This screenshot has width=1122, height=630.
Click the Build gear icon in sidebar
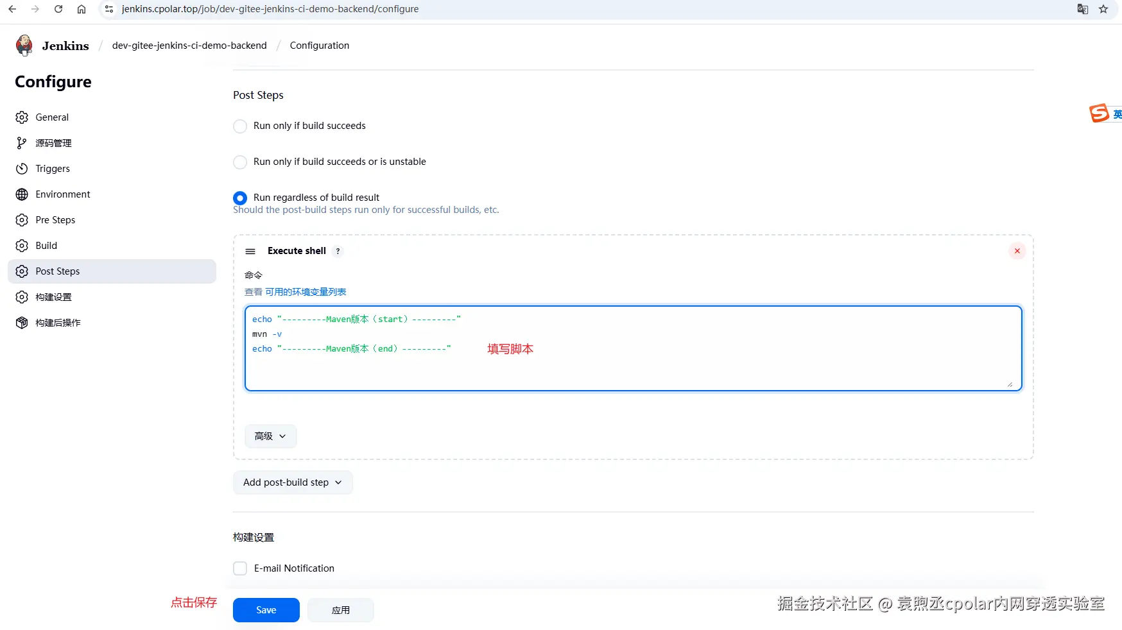[22, 246]
